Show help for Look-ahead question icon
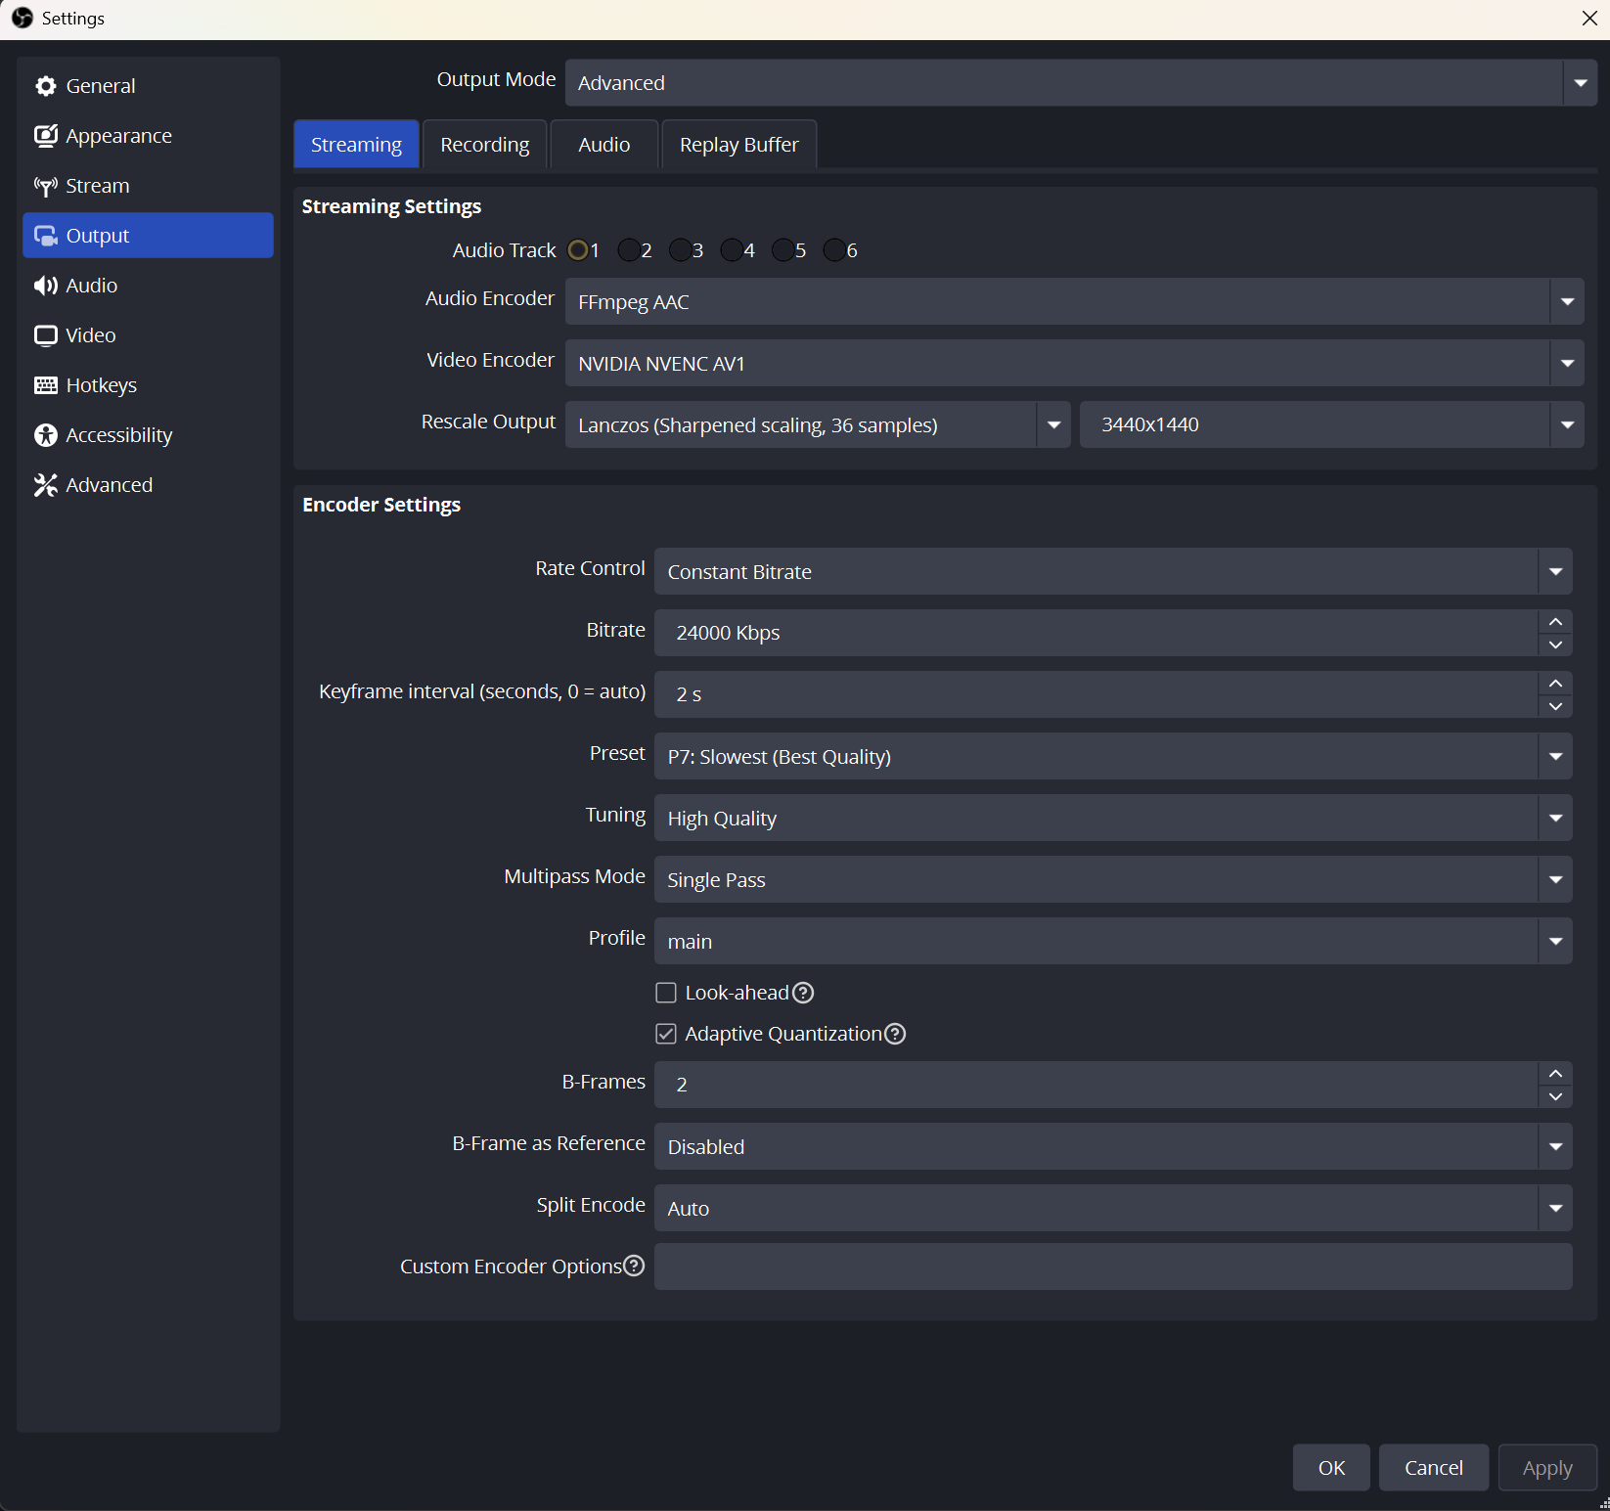The width and height of the screenshot is (1610, 1511). (803, 993)
